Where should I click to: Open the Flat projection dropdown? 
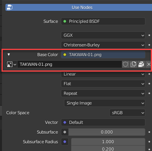tap(103, 84)
